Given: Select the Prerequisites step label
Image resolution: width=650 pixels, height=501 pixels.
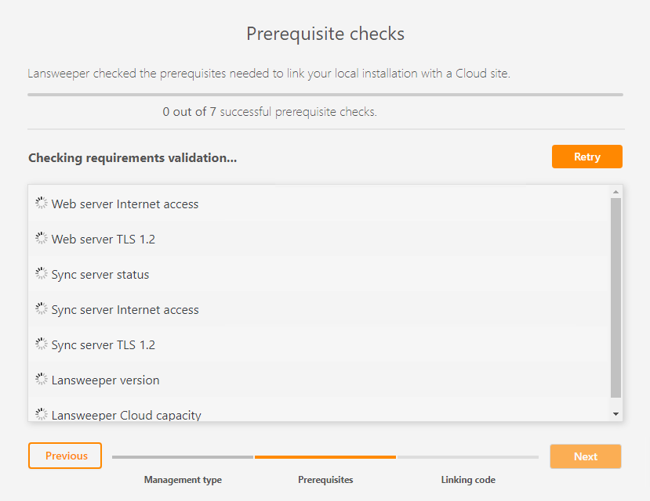Looking at the screenshot, I should point(325,480).
